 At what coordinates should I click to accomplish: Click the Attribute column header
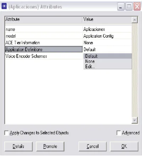pos(44,20)
